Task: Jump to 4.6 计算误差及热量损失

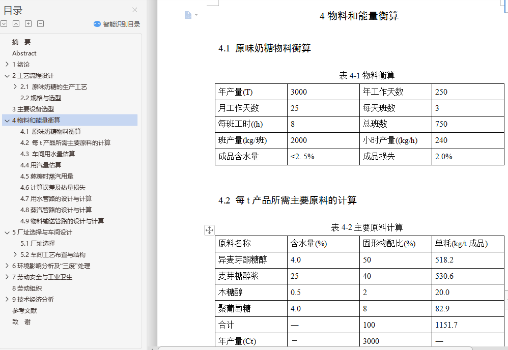Action: (x=53, y=188)
